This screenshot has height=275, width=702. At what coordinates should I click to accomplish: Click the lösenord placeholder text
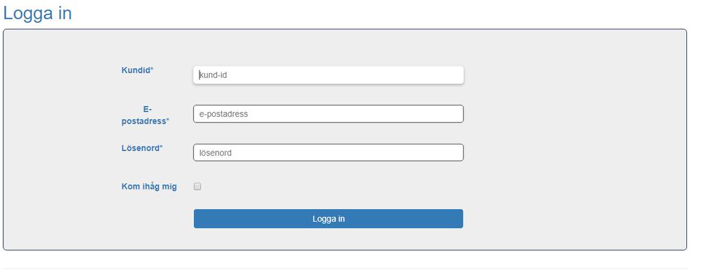[x=215, y=153]
